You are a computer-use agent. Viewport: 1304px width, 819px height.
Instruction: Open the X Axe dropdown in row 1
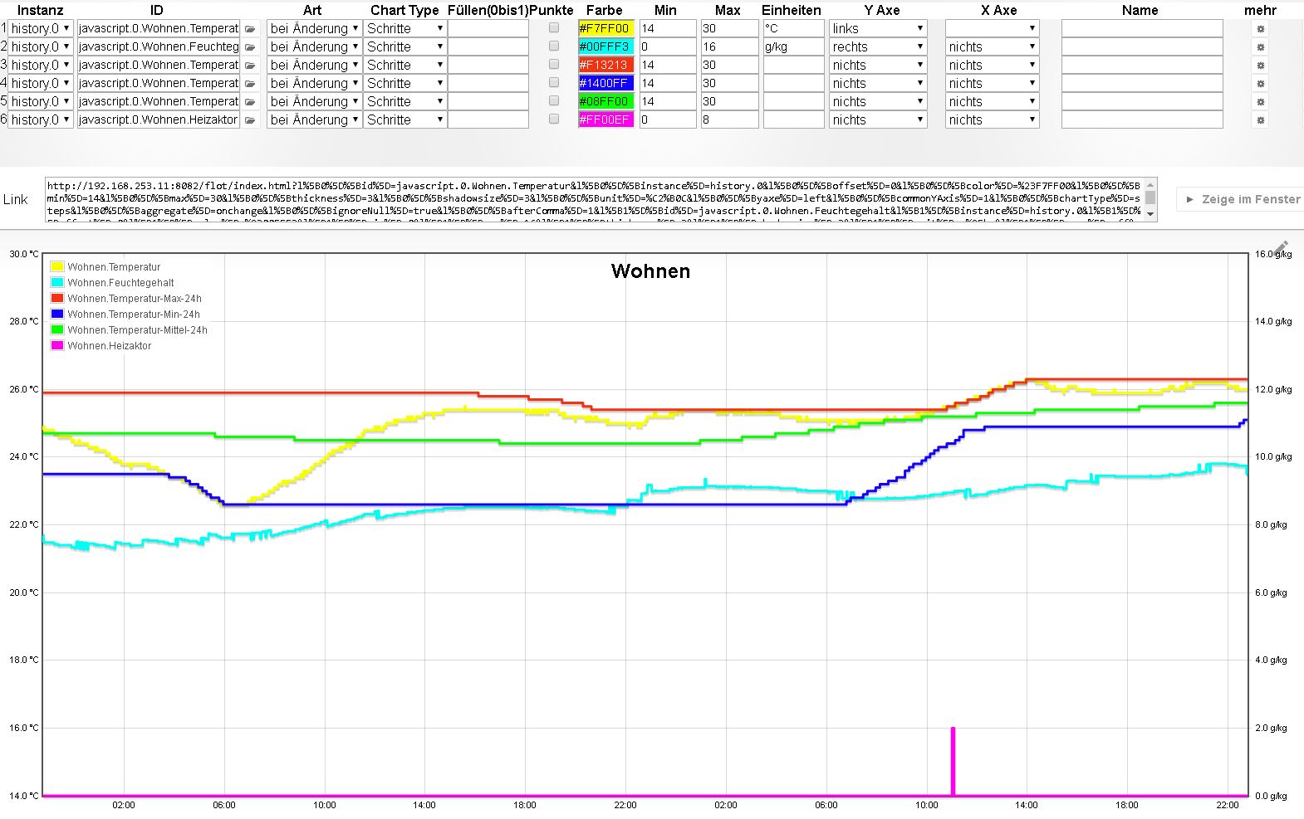pos(992,28)
